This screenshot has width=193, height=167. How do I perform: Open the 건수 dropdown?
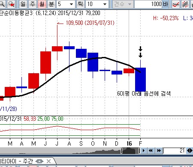point(123,4)
